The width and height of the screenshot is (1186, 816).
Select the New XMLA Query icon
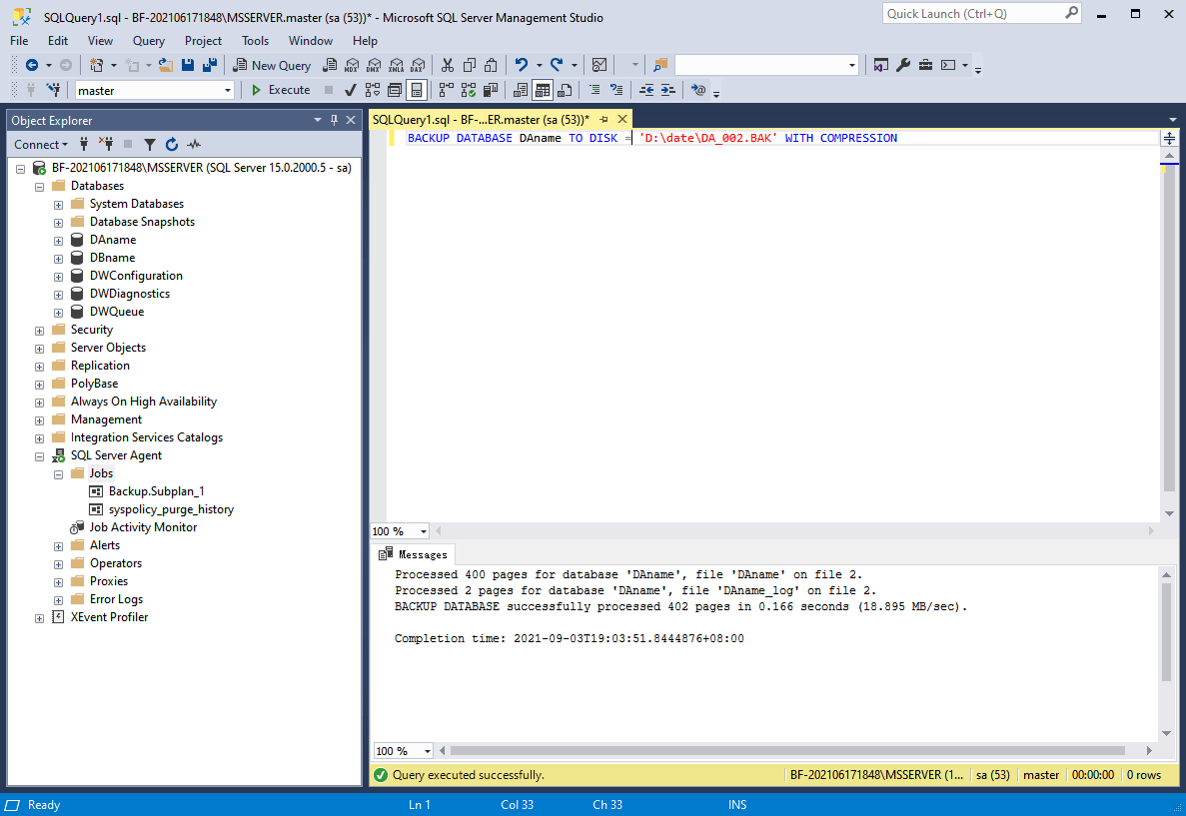coord(396,65)
